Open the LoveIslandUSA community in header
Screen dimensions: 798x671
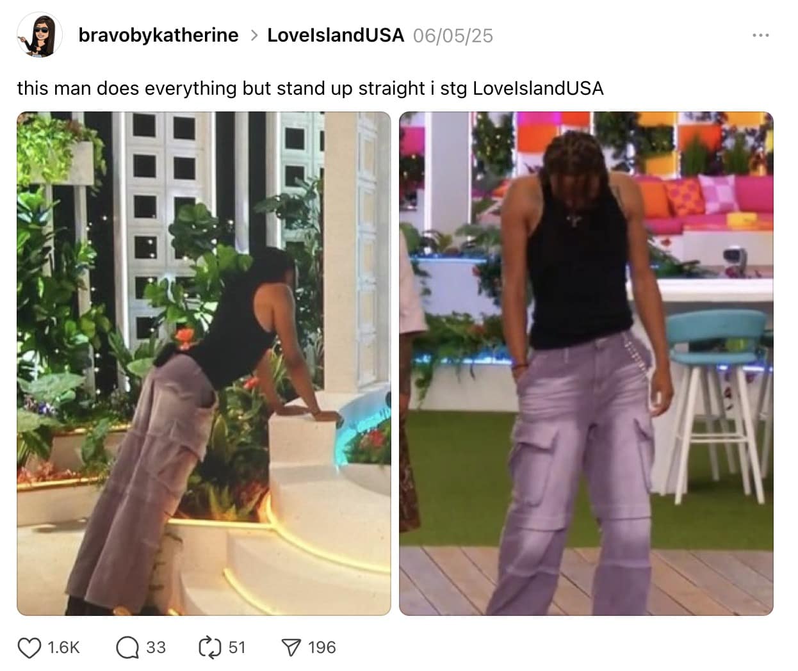(x=336, y=35)
